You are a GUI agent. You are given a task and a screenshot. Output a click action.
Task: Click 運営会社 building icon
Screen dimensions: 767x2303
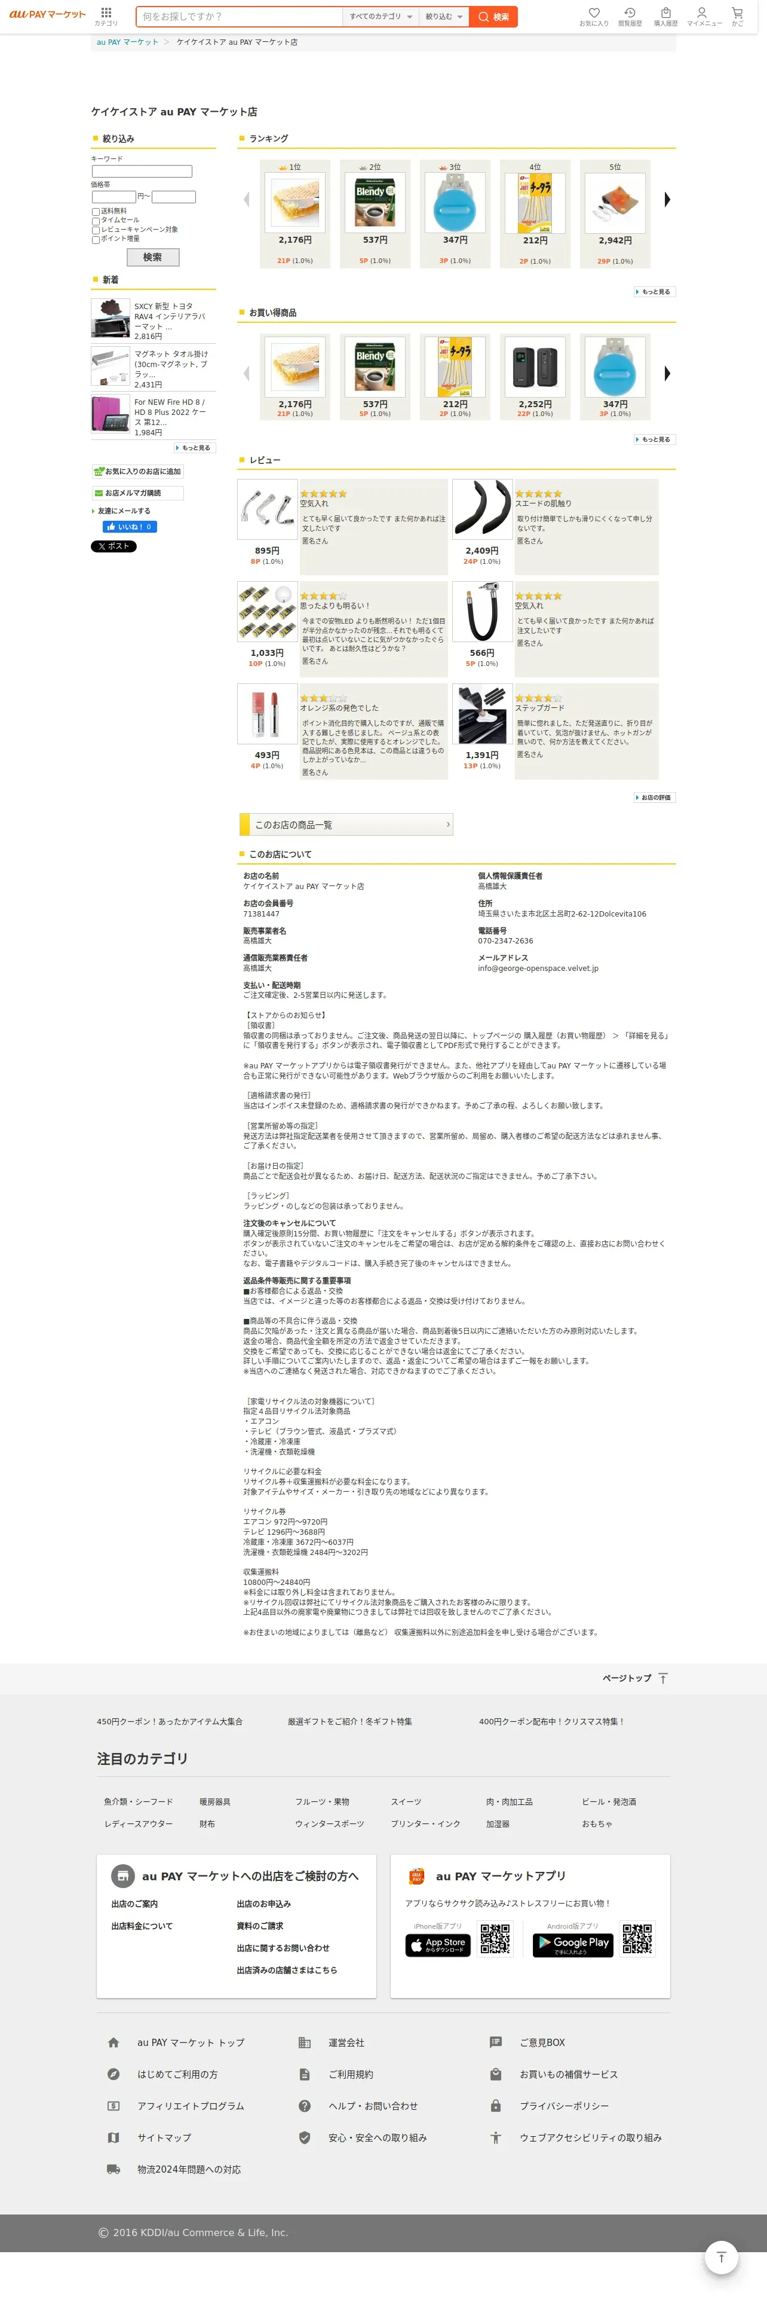point(305,2043)
